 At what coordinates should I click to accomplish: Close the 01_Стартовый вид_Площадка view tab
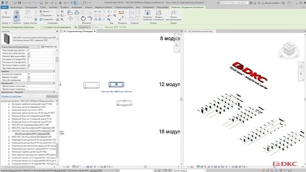pyautogui.click(x=95, y=31)
